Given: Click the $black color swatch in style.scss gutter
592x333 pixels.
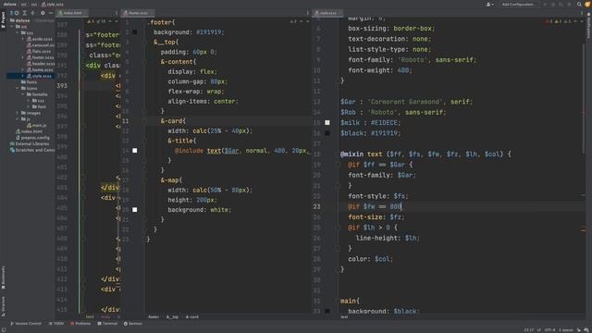Looking at the screenshot, I should (x=327, y=133).
